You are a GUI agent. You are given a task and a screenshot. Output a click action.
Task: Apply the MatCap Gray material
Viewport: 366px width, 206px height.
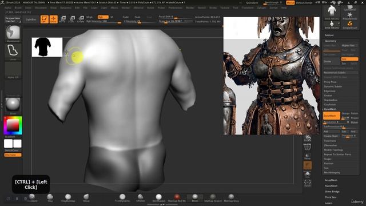231,197
